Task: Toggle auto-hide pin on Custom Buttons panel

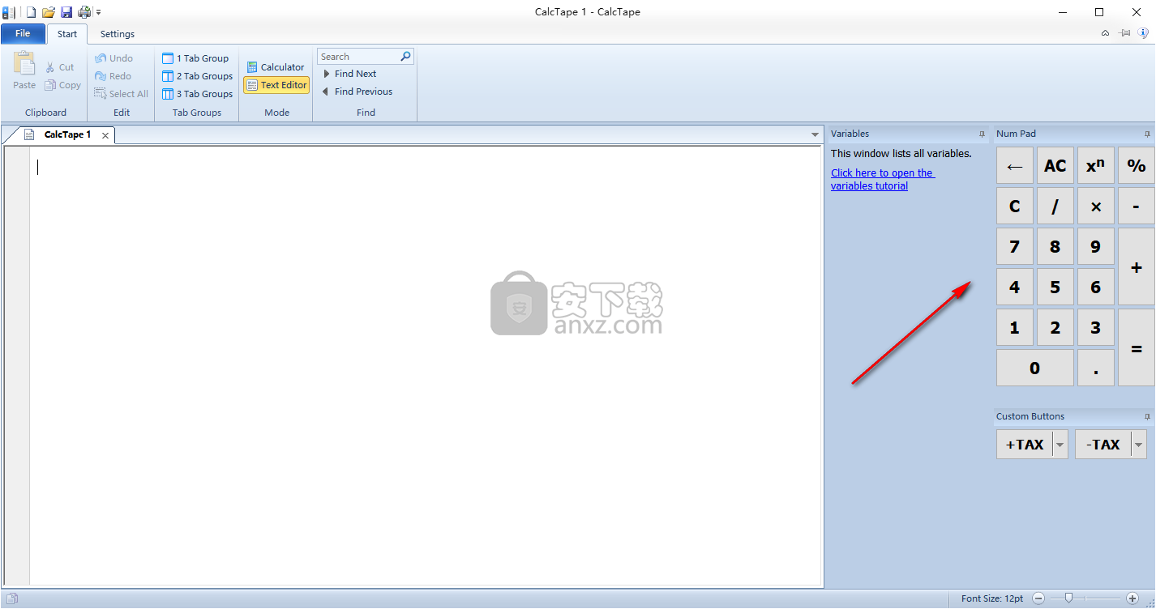Action: (x=1147, y=416)
